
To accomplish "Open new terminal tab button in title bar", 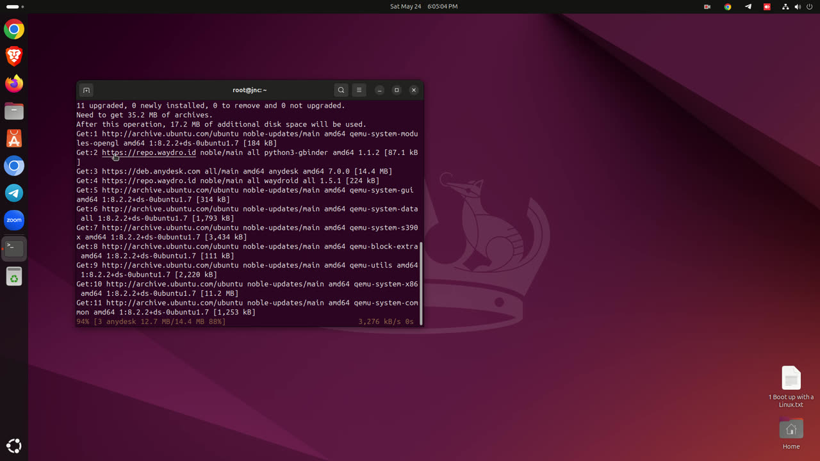I will (86, 90).
